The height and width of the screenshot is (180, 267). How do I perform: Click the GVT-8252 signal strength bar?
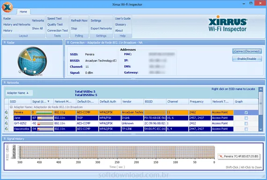click(x=45, y=123)
